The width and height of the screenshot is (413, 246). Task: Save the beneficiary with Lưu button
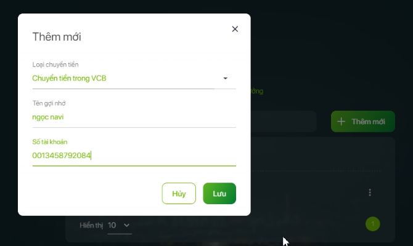(x=219, y=194)
